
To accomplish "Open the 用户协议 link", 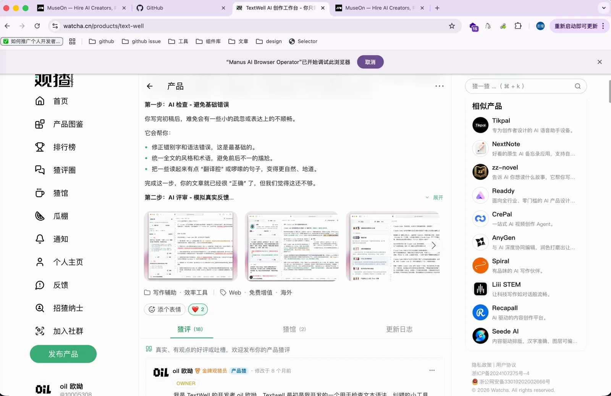I will (x=506, y=365).
